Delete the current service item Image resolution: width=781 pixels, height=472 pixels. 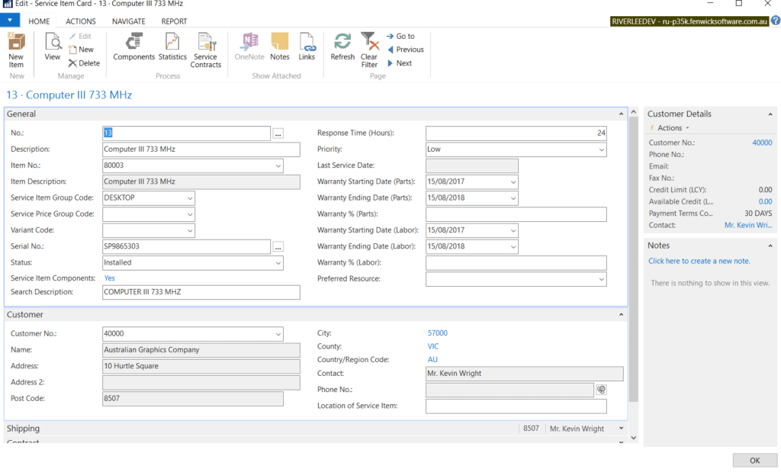click(x=84, y=63)
